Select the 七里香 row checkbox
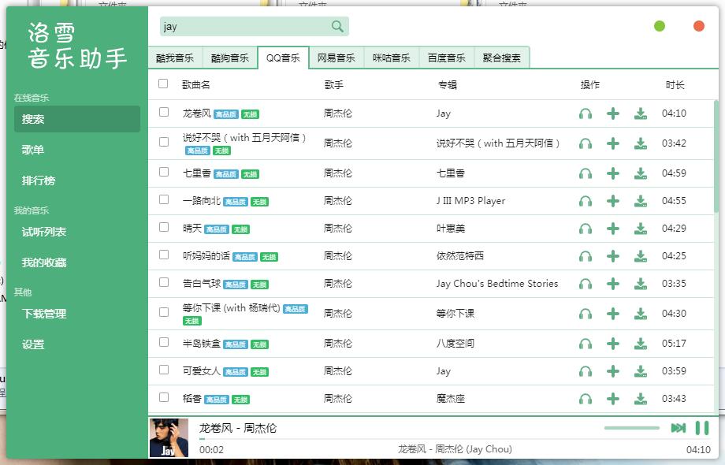Image resolution: width=725 pixels, height=465 pixels. point(164,172)
